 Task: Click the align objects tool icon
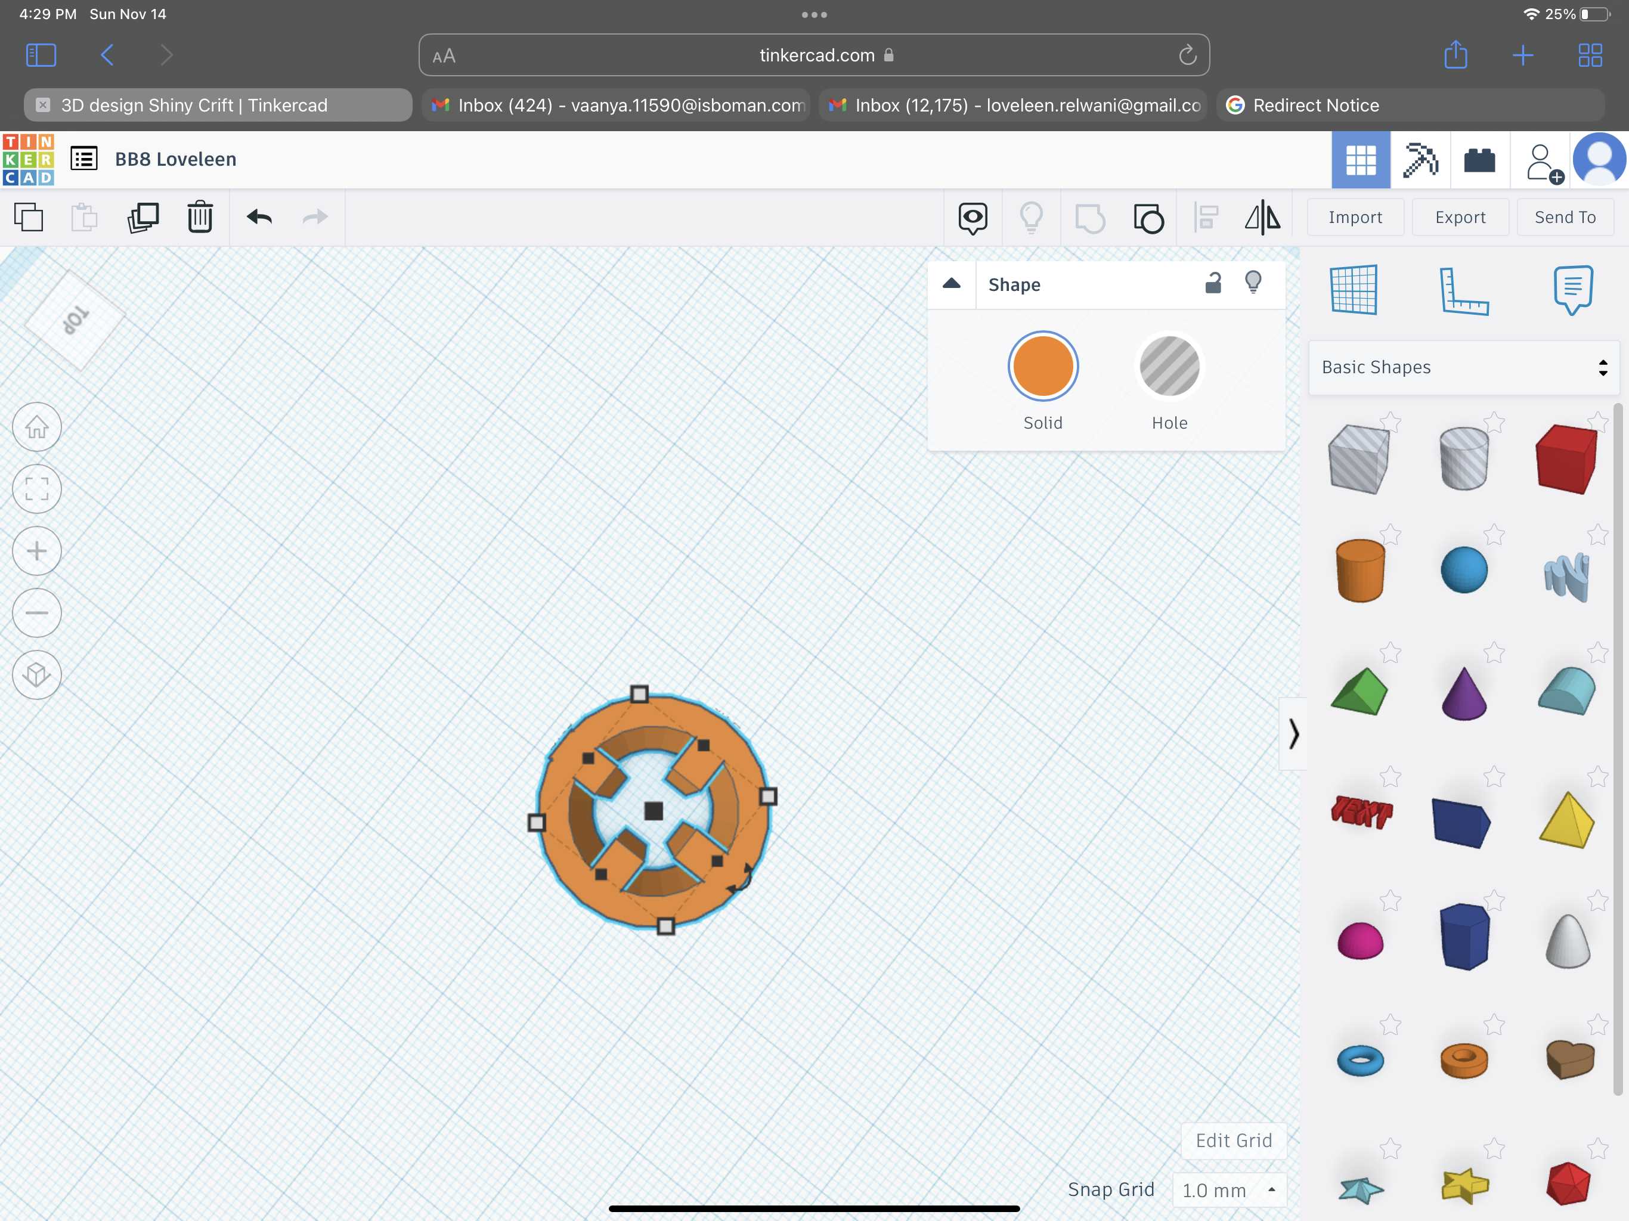[x=1206, y=217]
